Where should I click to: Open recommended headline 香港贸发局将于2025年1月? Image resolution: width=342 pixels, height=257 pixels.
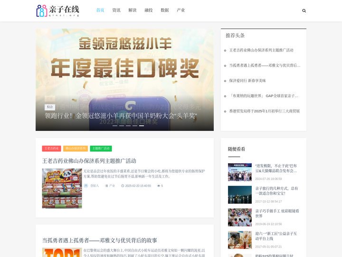(265, 111)
